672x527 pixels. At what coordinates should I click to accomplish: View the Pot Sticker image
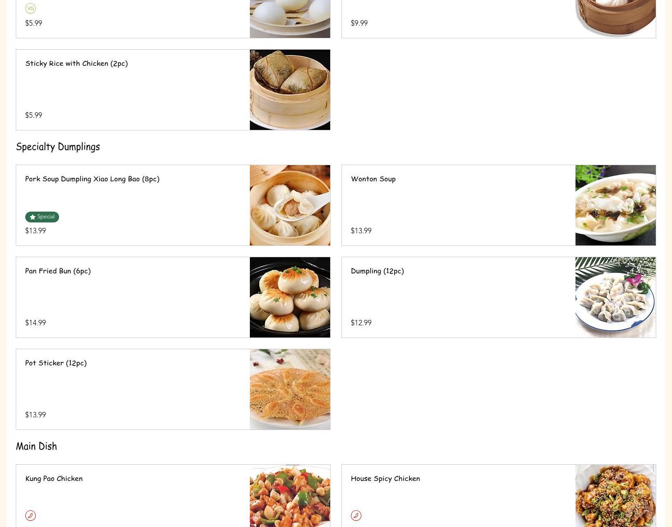pos(290,389)
